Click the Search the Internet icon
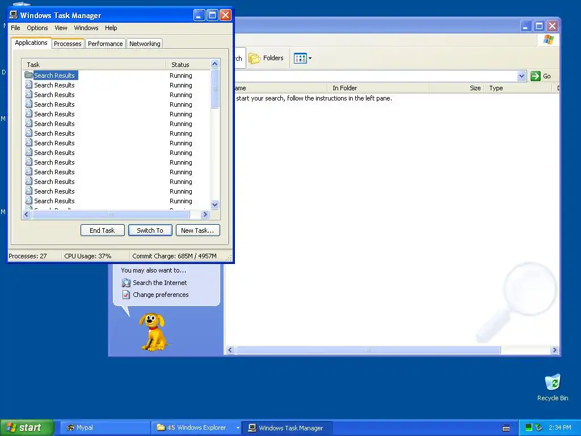This screenshot has width=581, height=436. [126, 283]
